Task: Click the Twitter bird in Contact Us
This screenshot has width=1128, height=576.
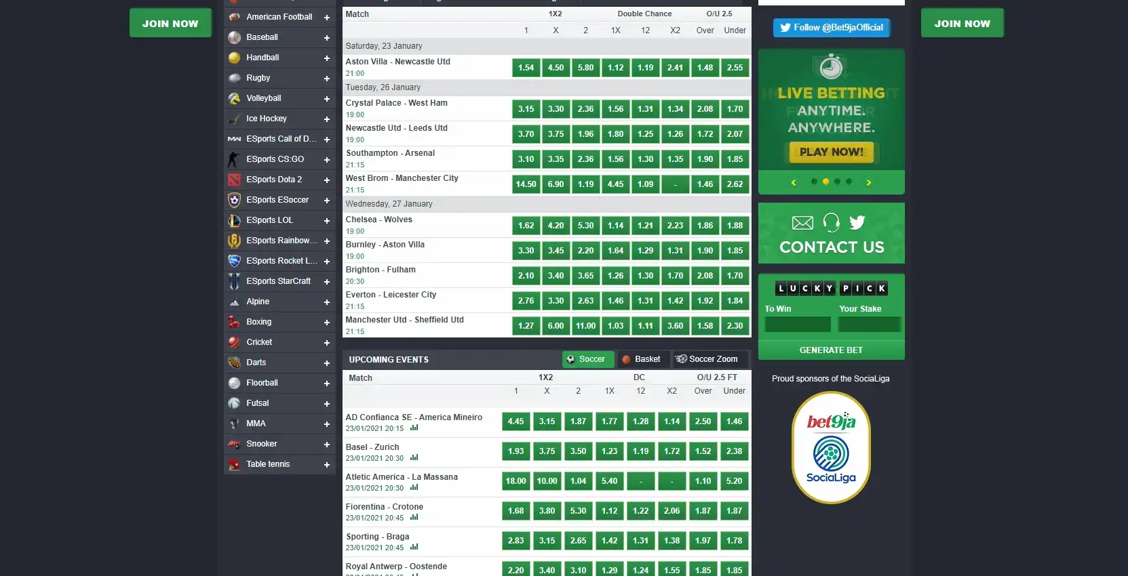Action: pyautogui.click(x=857, y=222)
